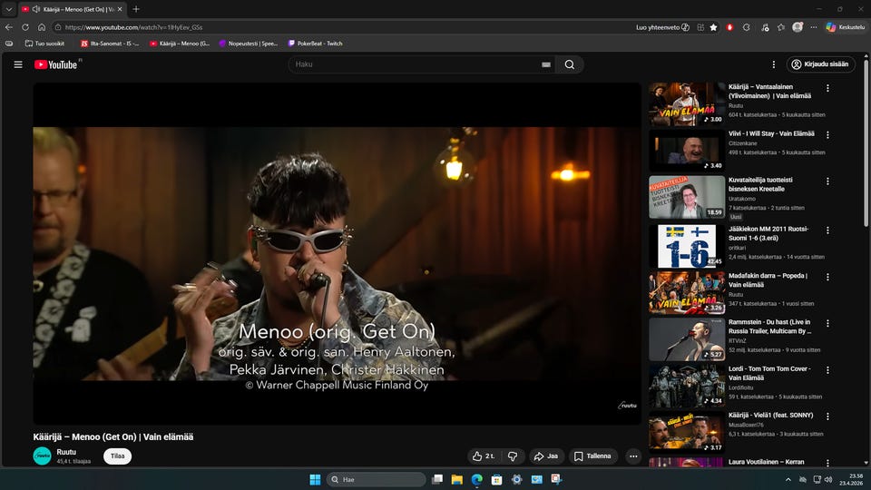
Task: Reload the page with browser refresh button
Action: pos(25,27)
